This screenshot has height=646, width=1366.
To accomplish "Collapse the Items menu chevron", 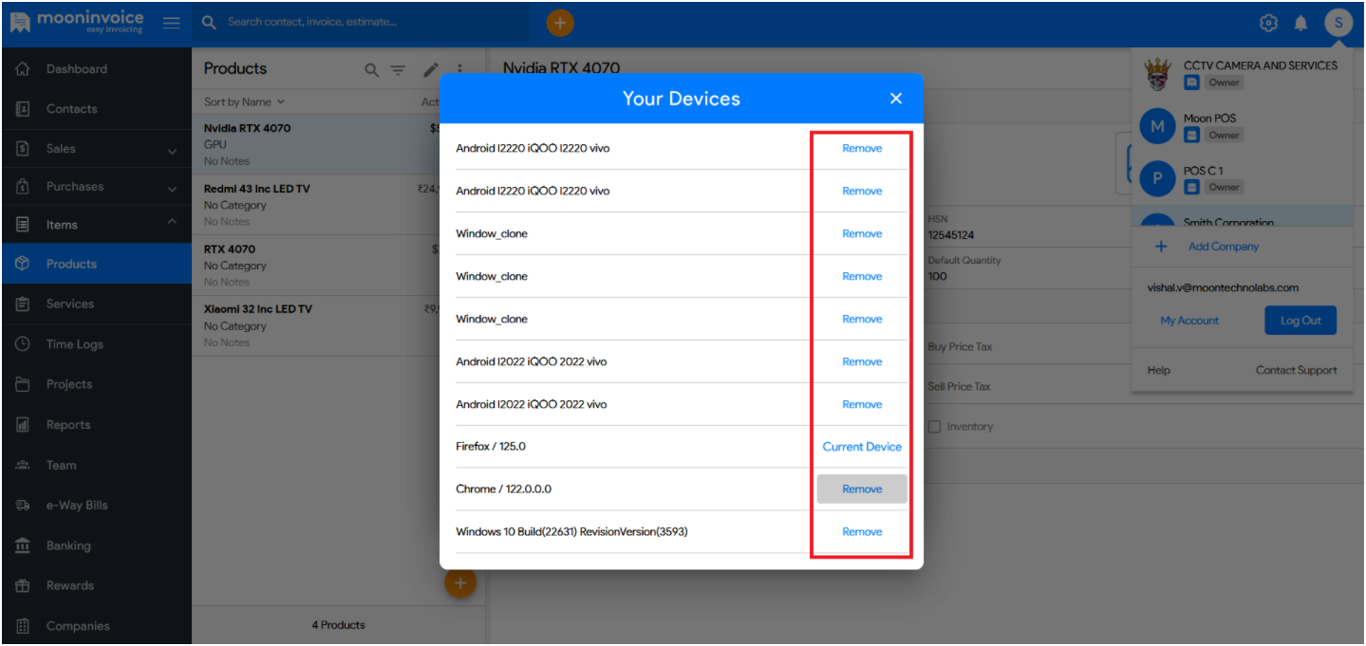I will 172,224.
